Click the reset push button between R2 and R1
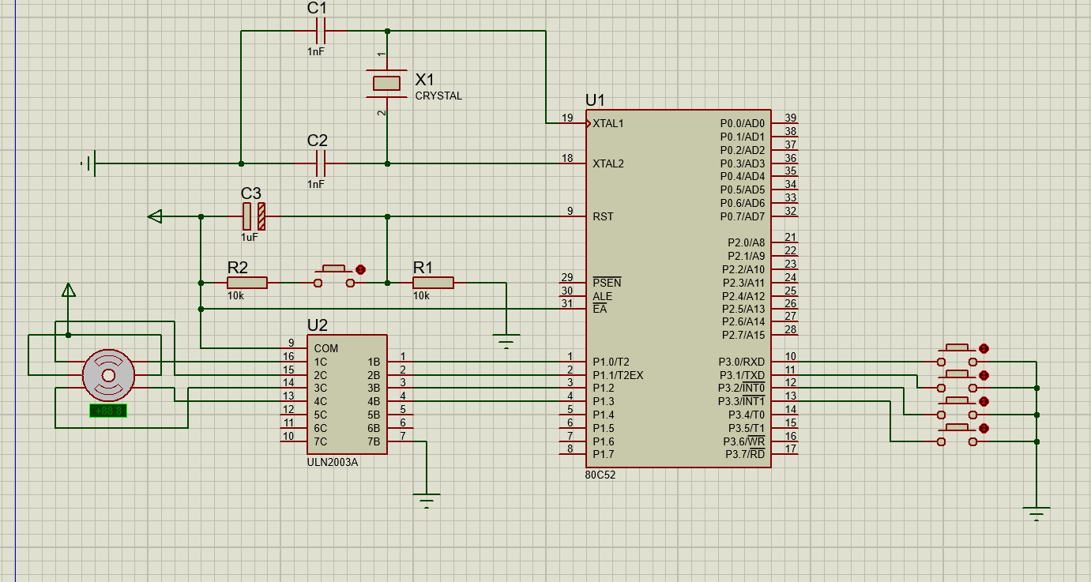Viewport: 1091px width, 582px height. [333, 277]
